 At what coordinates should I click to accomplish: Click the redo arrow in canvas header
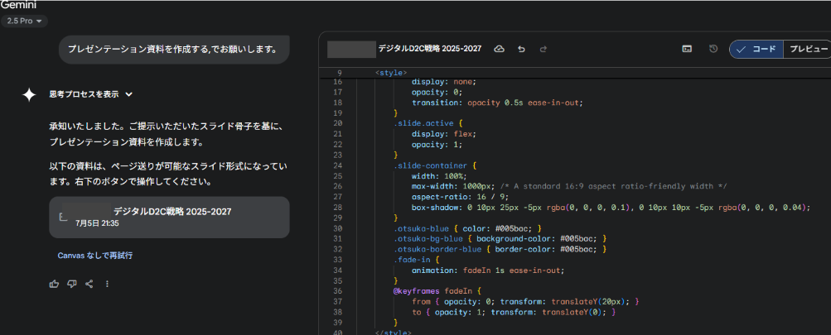(x=544, y=50)
